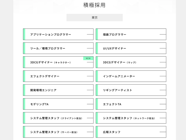
Task: Open エフェクトTA listing
Action: (x=131, y=104)
